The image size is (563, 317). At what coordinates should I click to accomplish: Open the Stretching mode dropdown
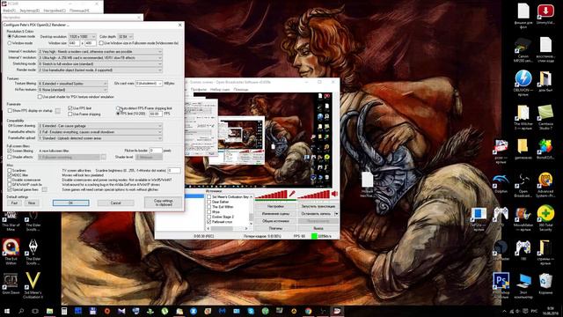tap(100, 64)
